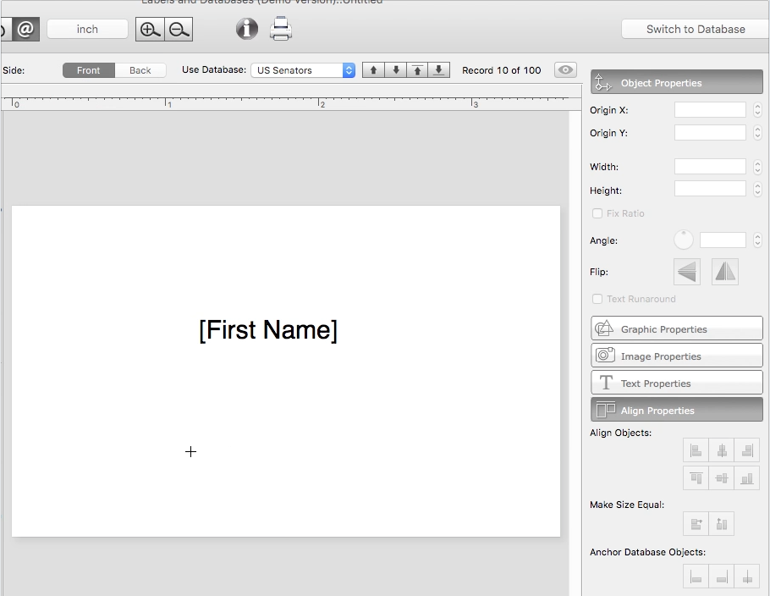Flip object horizontally using left flip icon
This screenshot has width=770, height=596.
point(687,272)
